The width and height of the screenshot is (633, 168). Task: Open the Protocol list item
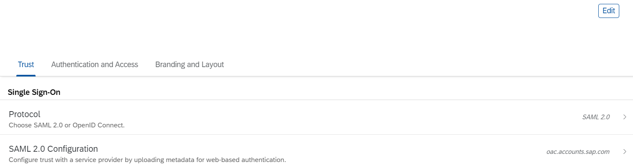click(x=316, y=117)
